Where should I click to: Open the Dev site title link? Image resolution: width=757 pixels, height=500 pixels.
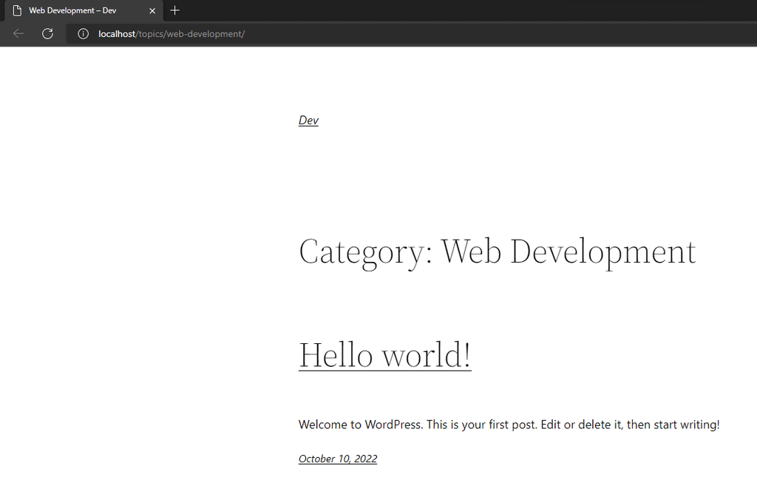coord(308,121)
